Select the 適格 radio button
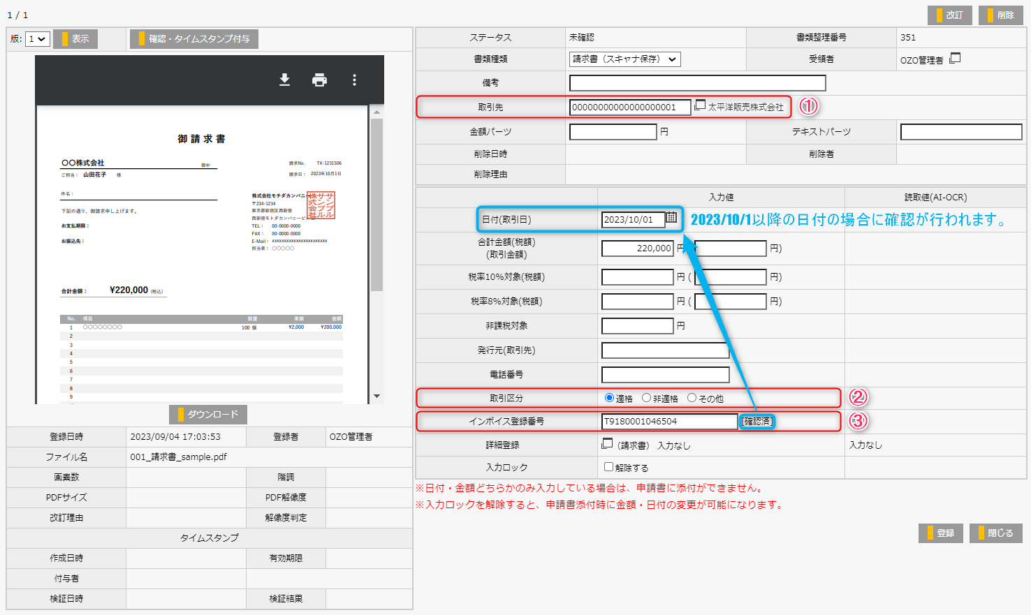 click(609, 398)
